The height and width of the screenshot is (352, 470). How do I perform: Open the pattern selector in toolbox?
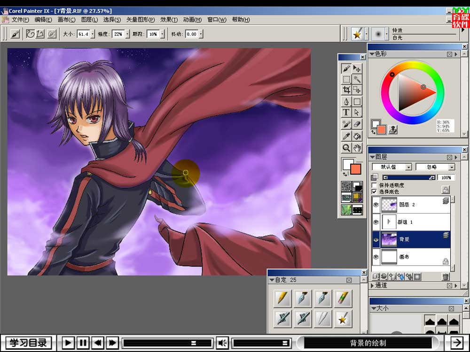[346, 198]
